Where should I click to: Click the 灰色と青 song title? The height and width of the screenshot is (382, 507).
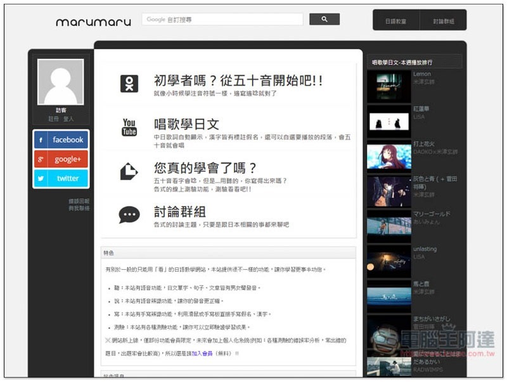(x=435, y=182)
